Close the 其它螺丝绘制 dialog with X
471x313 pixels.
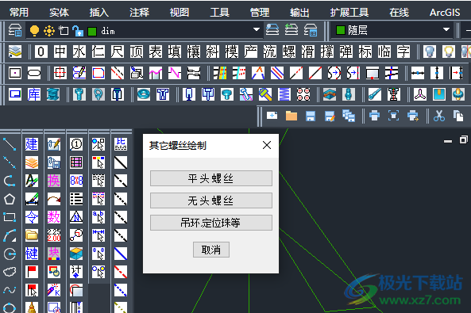point(267,146)
